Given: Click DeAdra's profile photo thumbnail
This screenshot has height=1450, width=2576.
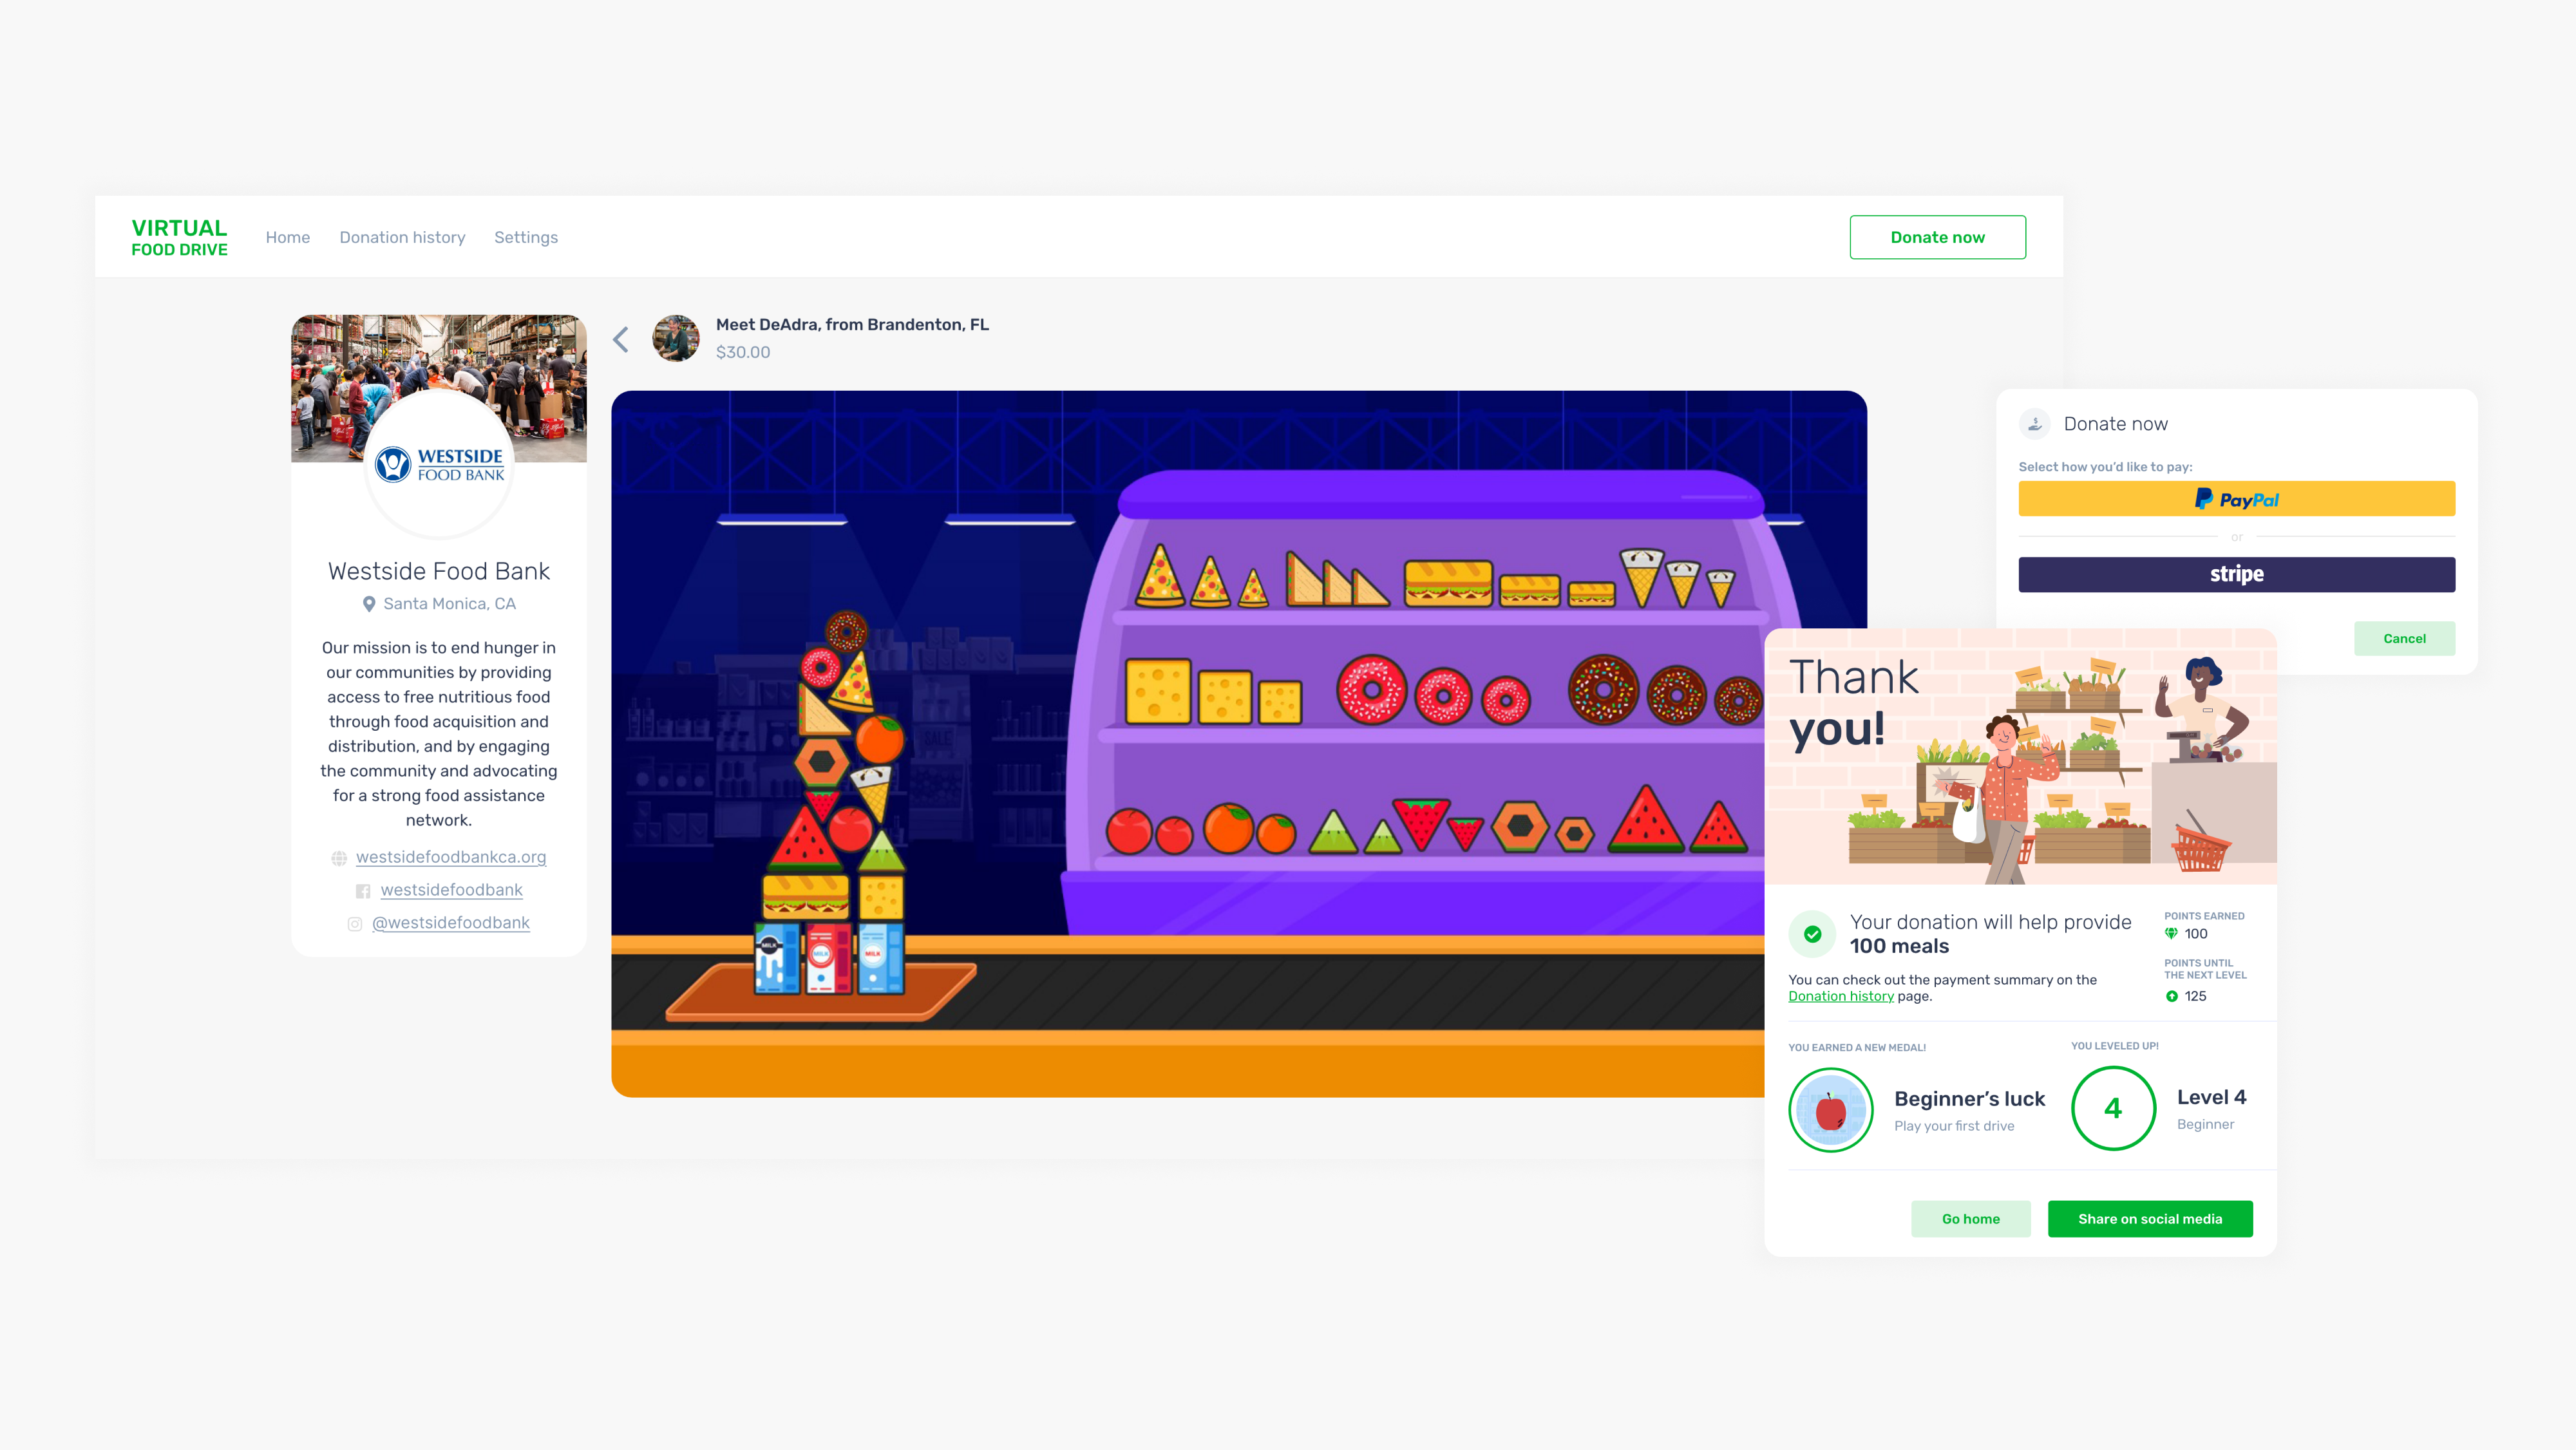Looking at the screenshot, I should (x=676, y=339).
